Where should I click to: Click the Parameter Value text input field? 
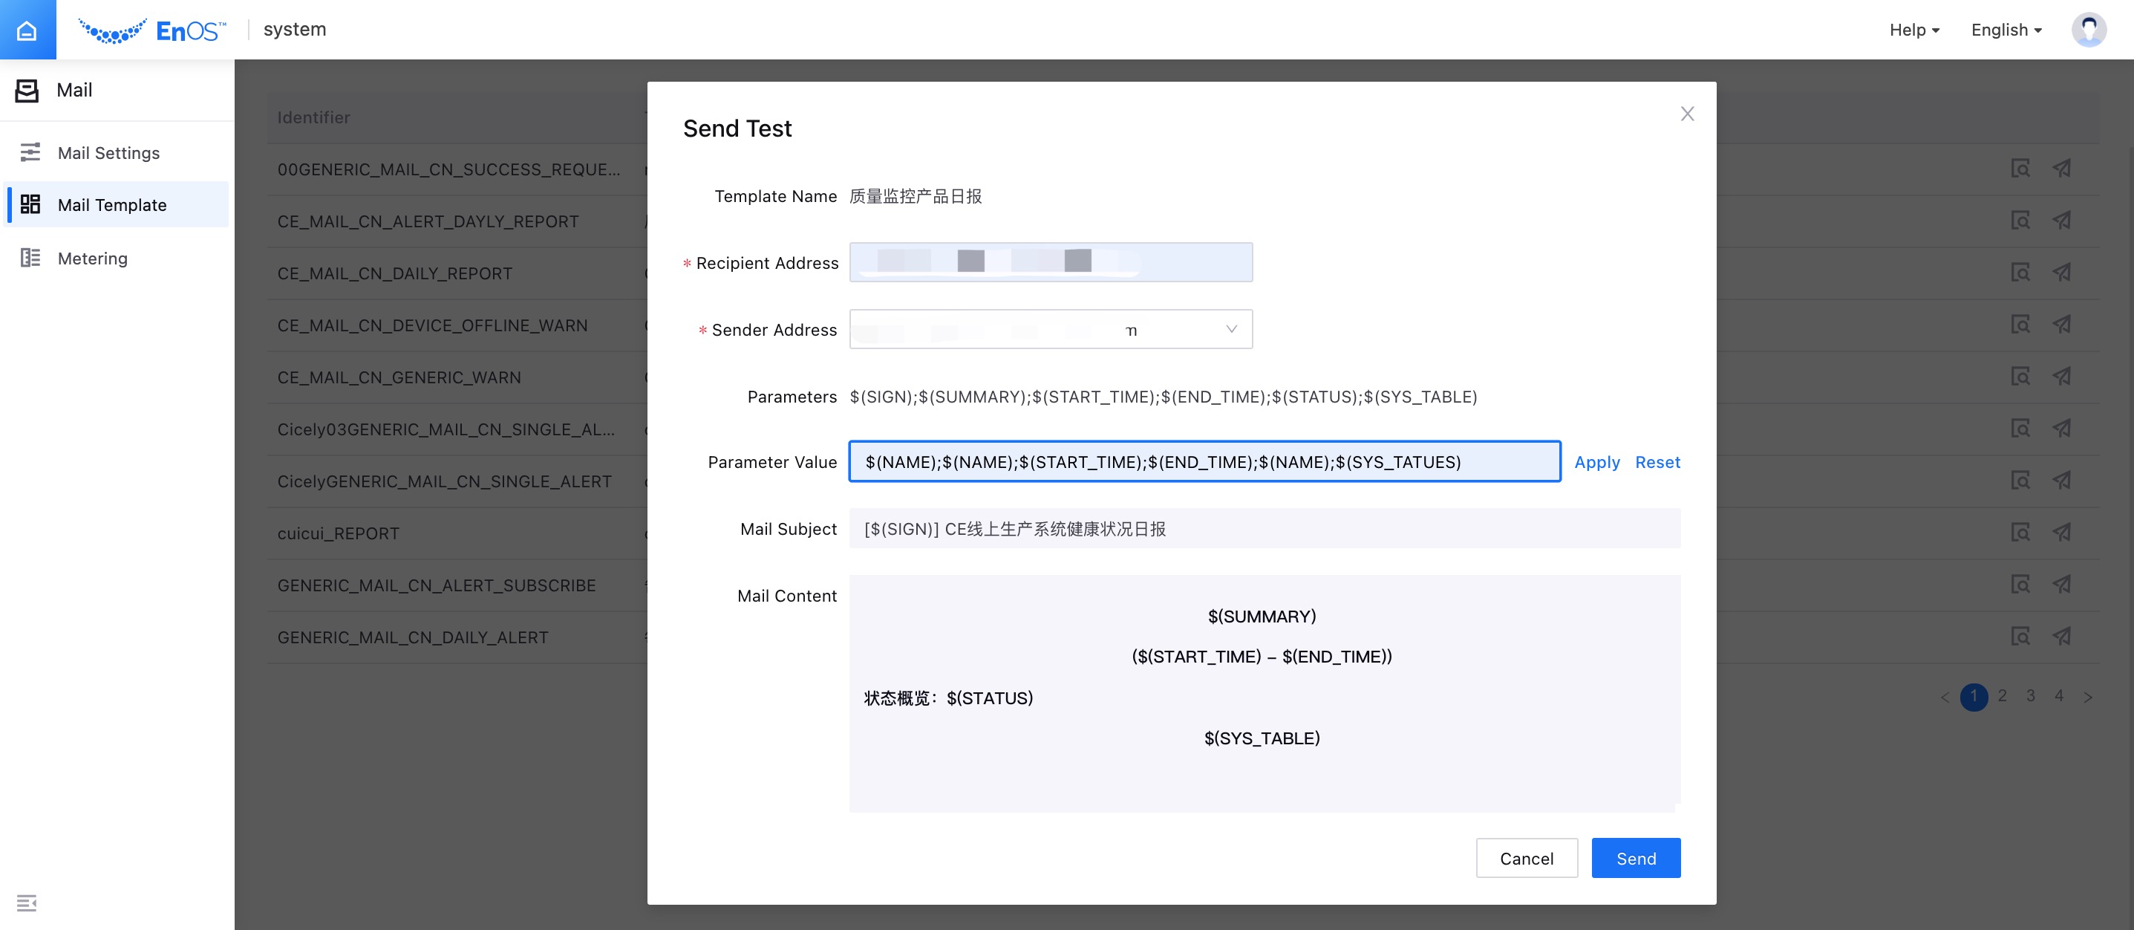1203,461
